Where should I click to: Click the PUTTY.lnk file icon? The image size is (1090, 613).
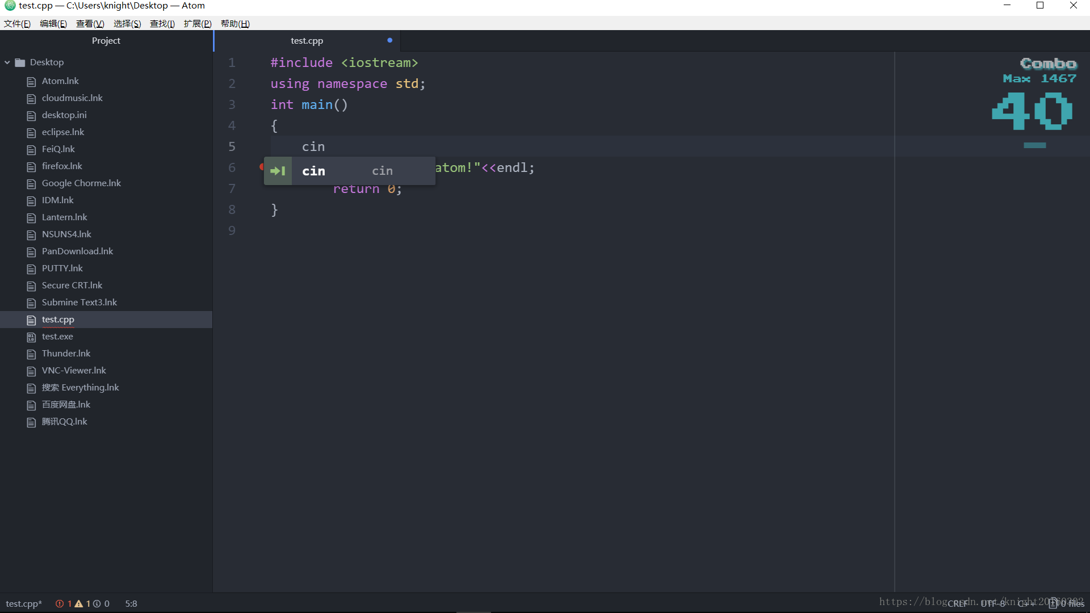pyautogui.click(x=31, y=268)
